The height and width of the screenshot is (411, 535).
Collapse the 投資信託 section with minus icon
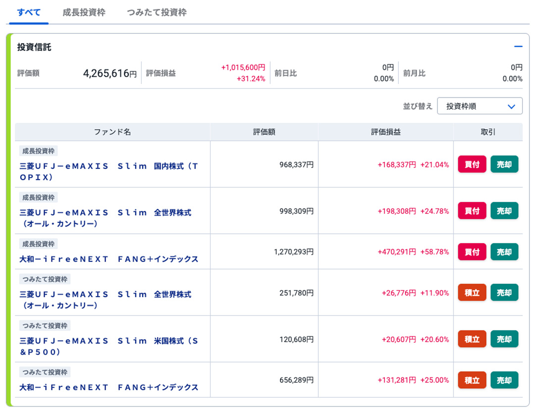518,47
